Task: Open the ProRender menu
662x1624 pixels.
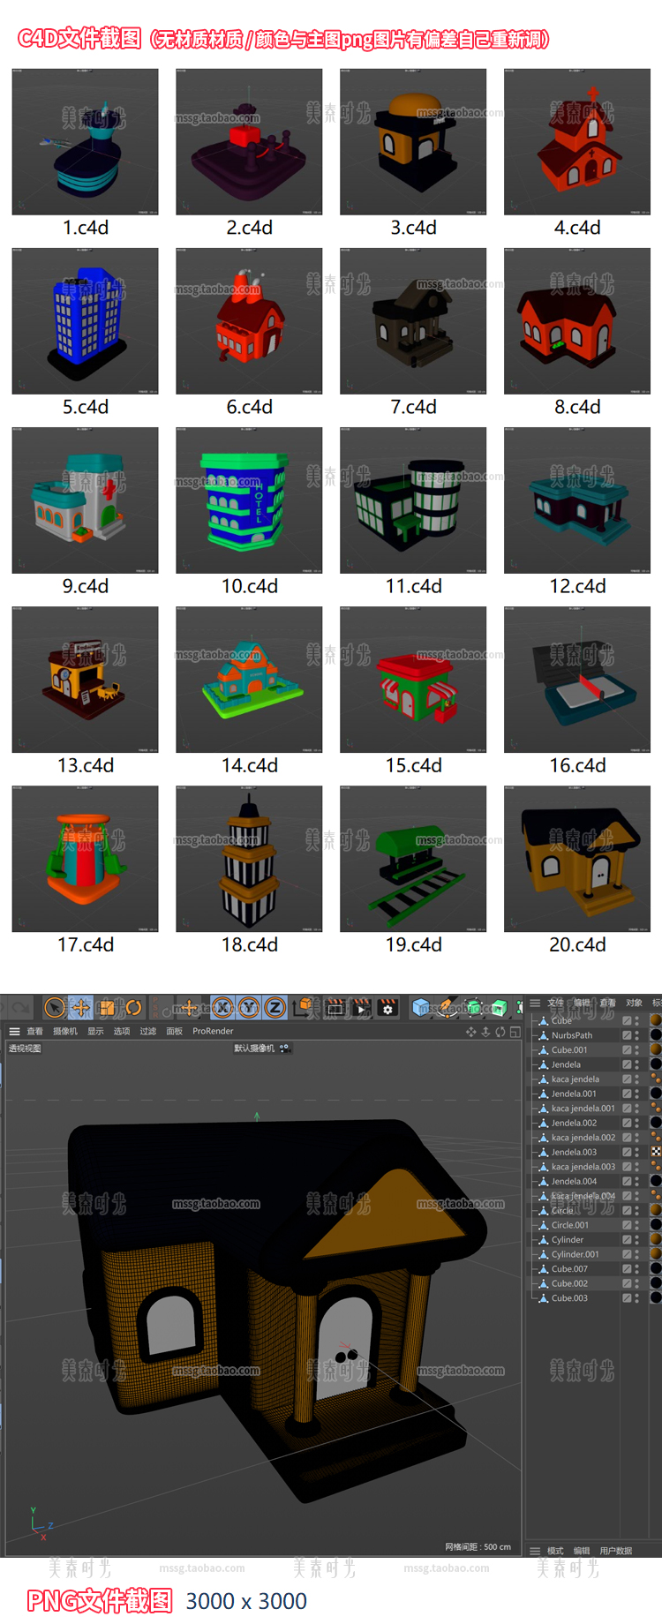Action: [x=213, y=1032]
